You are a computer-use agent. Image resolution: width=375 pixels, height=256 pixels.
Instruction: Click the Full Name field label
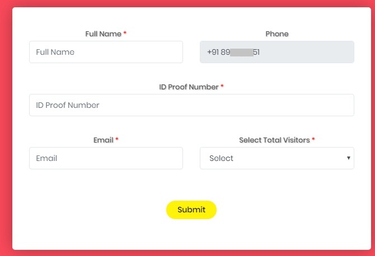pyautogui.click(x=103, y=34)
